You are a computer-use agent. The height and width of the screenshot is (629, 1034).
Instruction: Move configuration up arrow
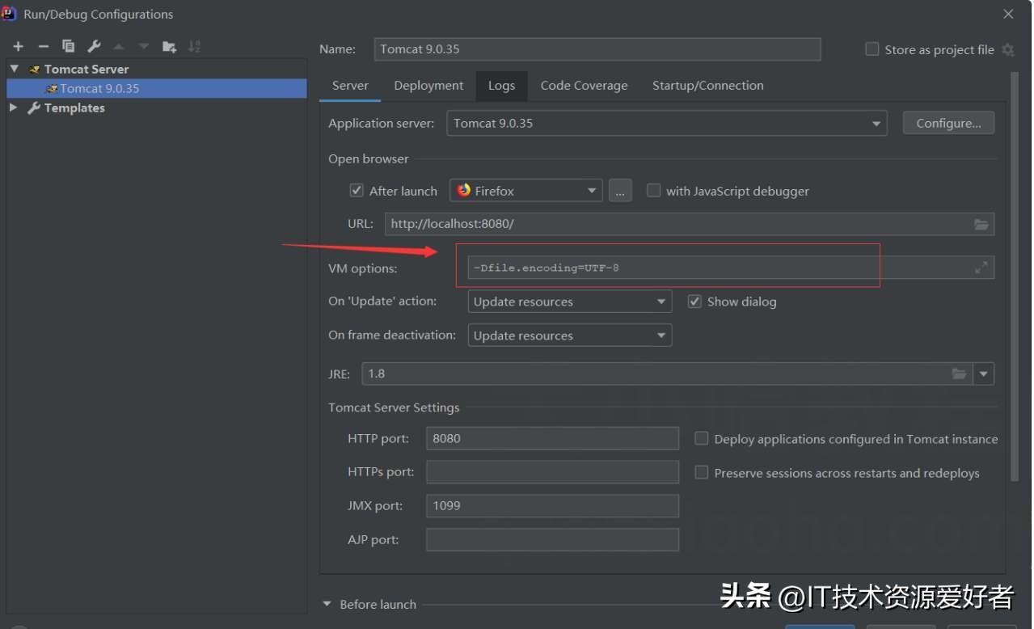119,46
